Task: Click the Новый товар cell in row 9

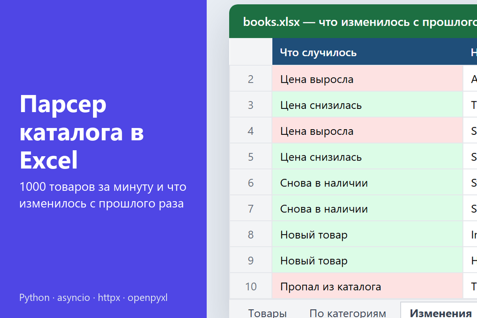Action: 368,260
